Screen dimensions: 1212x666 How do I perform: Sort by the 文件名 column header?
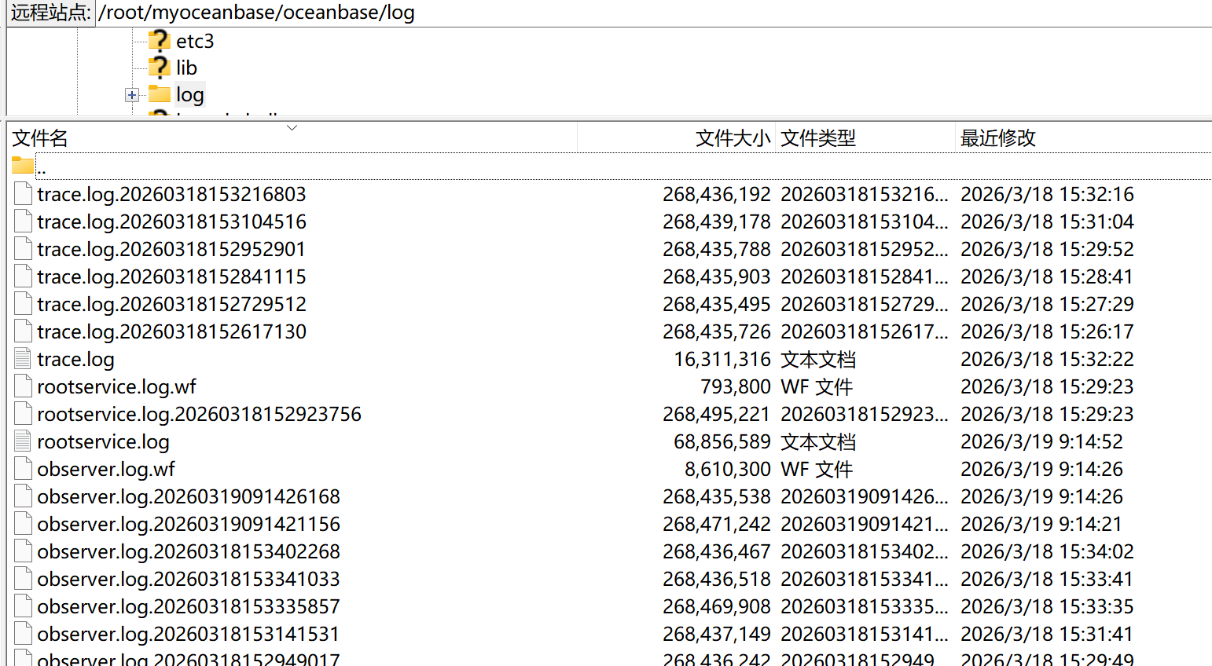click(x=40, y=138)
